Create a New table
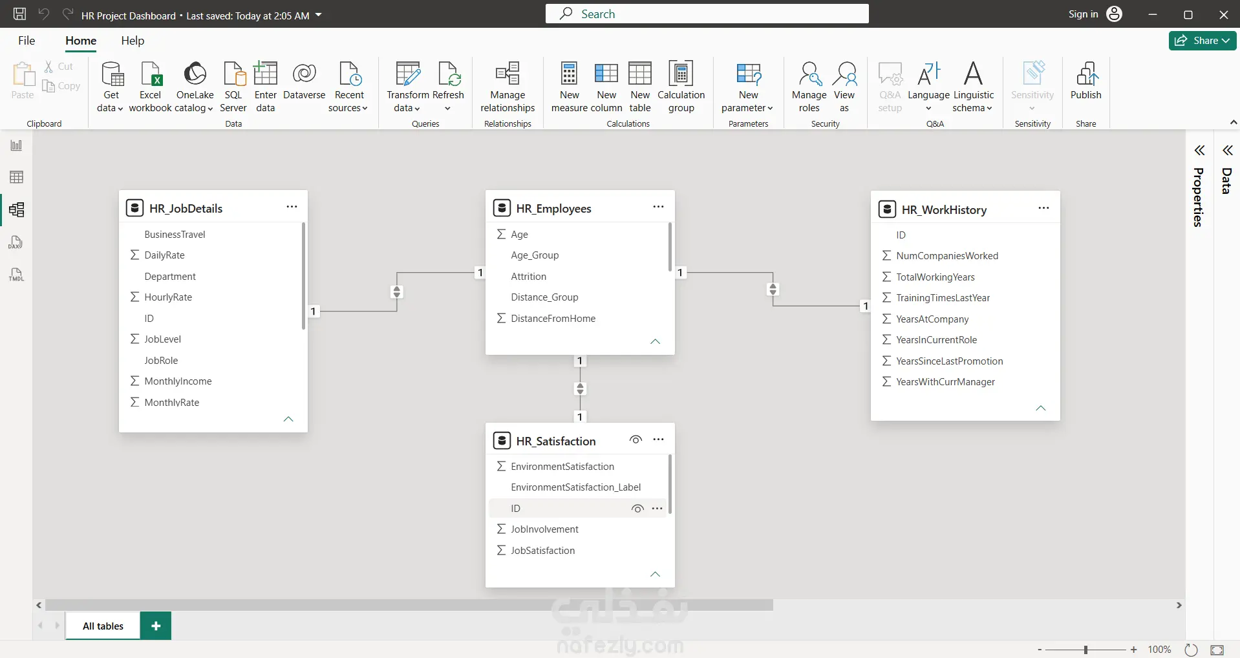Viewport: 1240px width, 658px height. pos(640,87)
